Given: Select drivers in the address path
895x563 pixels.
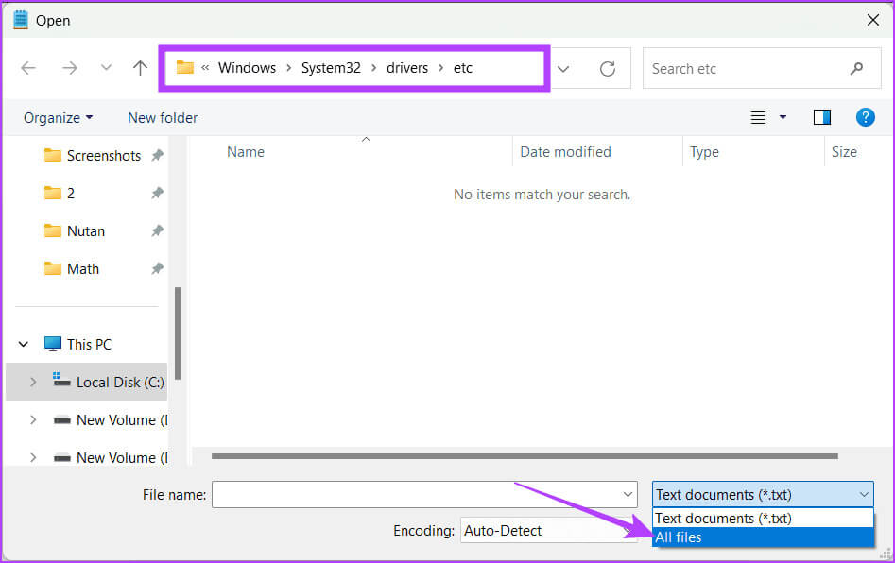Looking at the screenshot, I should (x=407, y=68).
